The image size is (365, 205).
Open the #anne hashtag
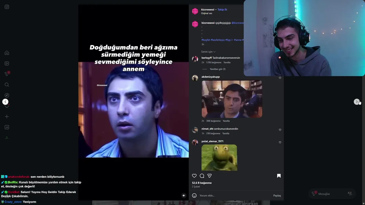coord(238,40)
